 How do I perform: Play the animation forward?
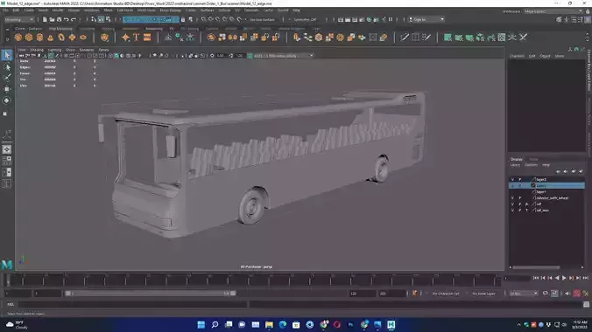tap(564, 278)
